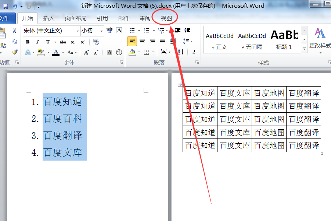Switch to the 邮件 (Mailings) tab

[124, 18]
